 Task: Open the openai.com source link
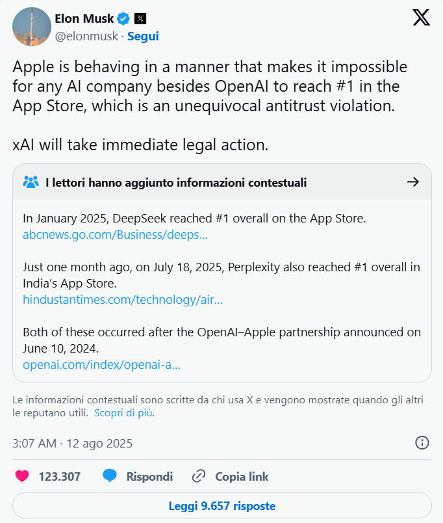(x=101, y=364)
